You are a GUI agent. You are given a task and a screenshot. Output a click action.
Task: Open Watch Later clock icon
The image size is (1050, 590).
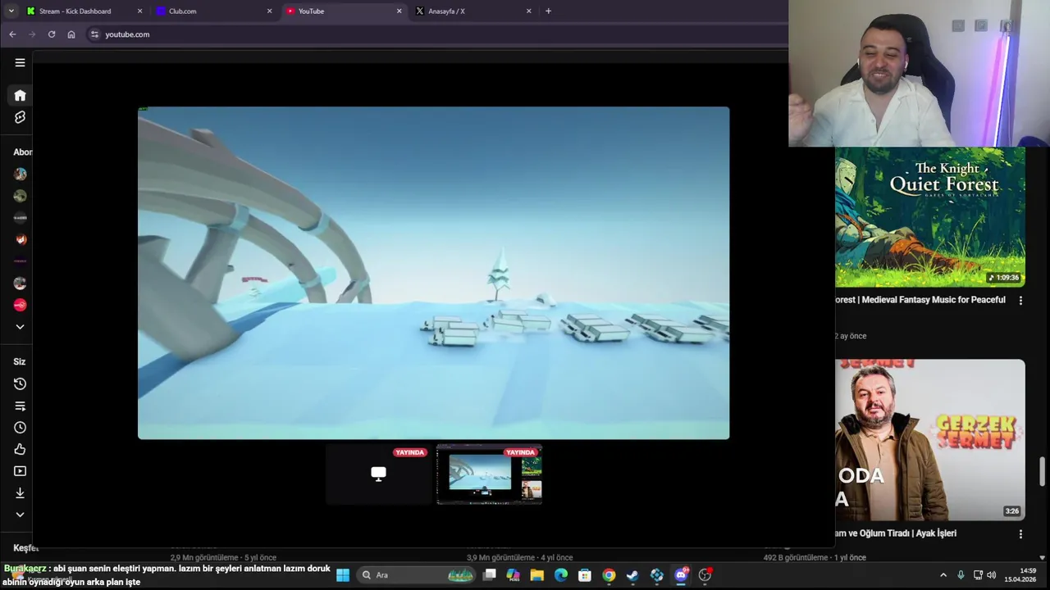click(20, 428)
